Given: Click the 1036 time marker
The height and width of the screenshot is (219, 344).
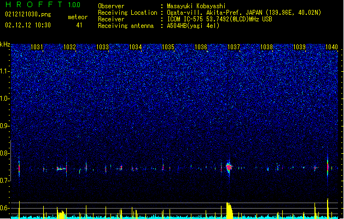Looking at the screenshot, I should pos(201,47).
